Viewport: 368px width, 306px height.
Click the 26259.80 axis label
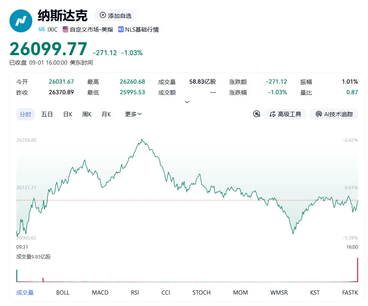pyautogui.click(x=26, y=140)
